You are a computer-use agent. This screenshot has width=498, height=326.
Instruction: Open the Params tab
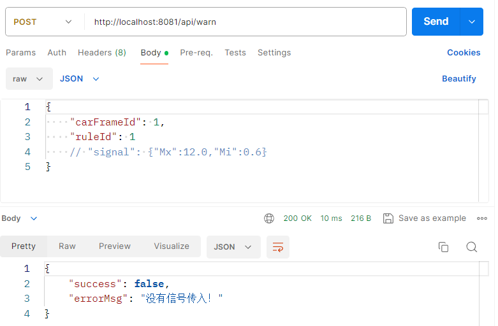click(20, 53)
